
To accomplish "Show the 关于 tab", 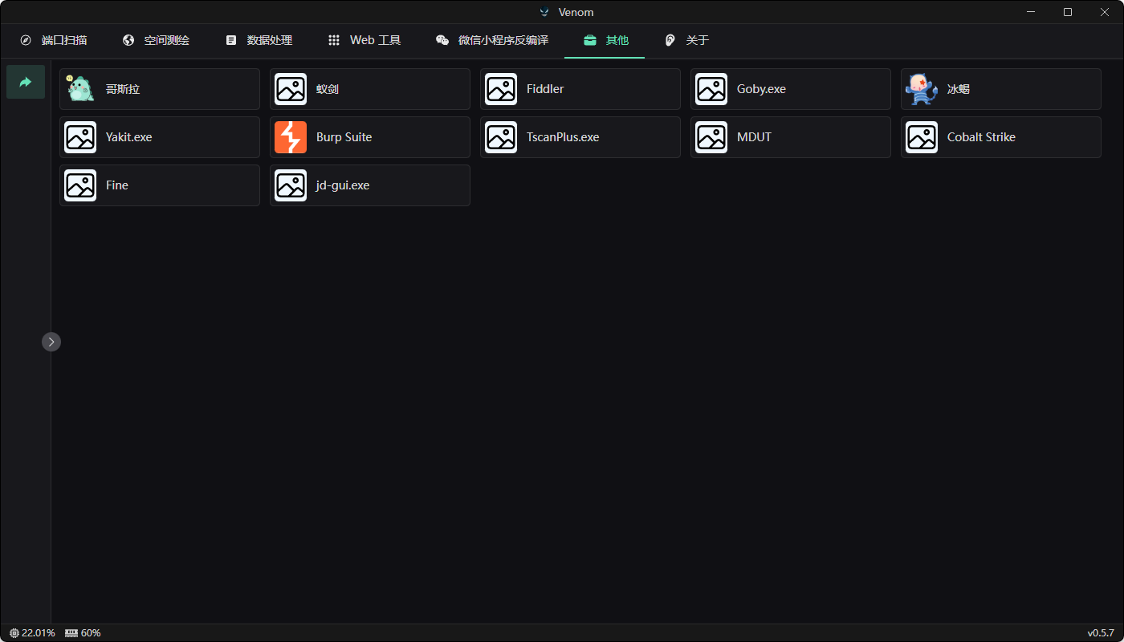I will (x=686, y=40).
